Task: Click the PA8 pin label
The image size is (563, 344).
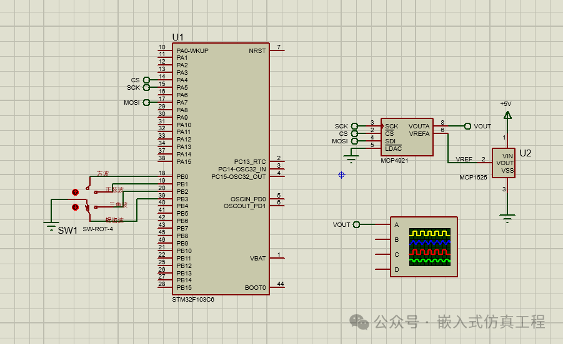Action: point(182,110)
